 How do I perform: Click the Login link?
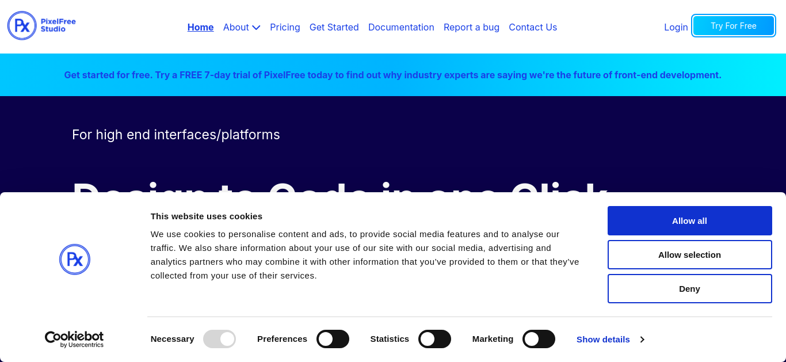tap(676, 27)
